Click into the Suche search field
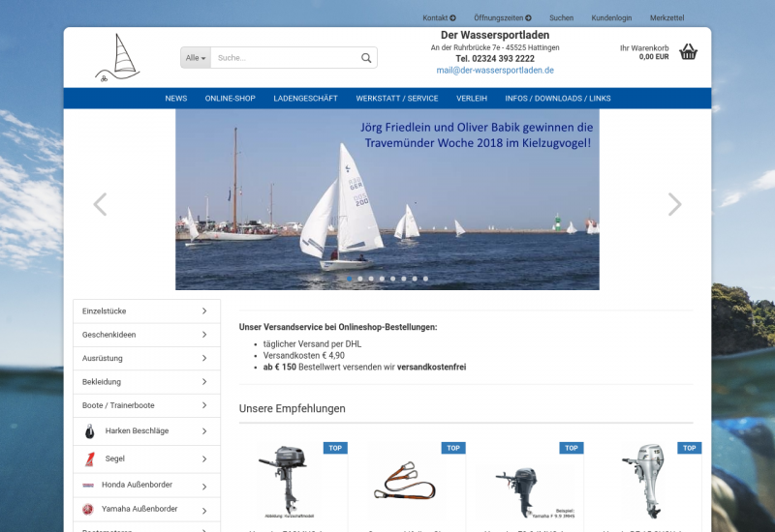The width and height of the screenshot is (775, 532). pyautogui.click(x=285, y=58)
